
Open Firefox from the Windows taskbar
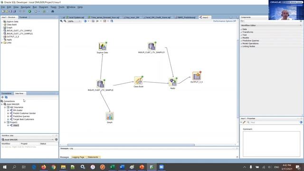pyautogui.click(x=43, y=167)
